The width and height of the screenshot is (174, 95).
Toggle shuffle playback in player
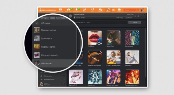click(x=136, y=16)
